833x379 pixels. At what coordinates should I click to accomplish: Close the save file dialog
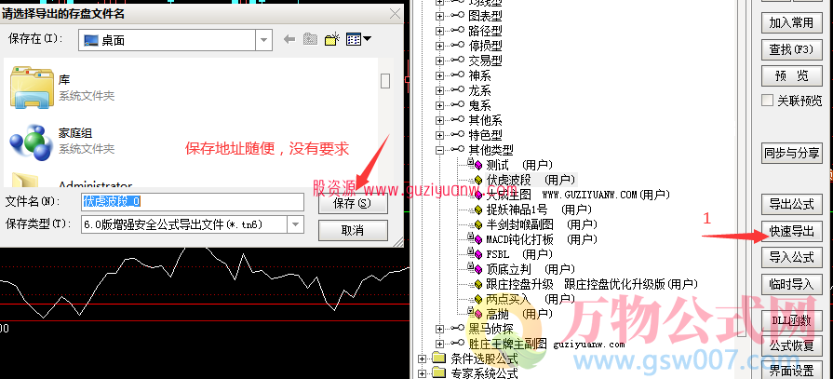(396, 13)
